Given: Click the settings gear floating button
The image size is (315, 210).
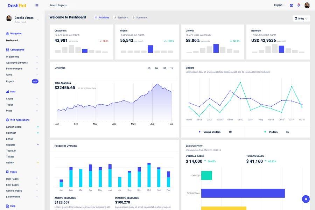Looking at the screenshot, I should coord(305,198).
